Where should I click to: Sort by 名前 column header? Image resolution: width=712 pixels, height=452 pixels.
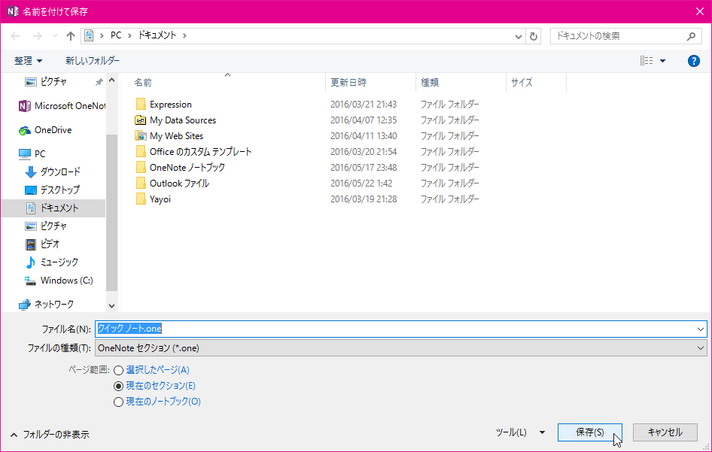pyautogui.click(x=142, y=83)
